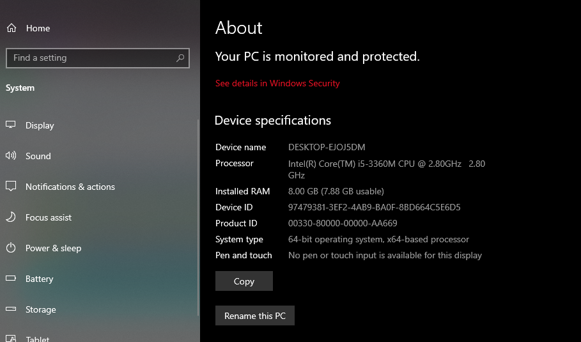
Task: Click the Storage drive icon
Action: (11, 309)
